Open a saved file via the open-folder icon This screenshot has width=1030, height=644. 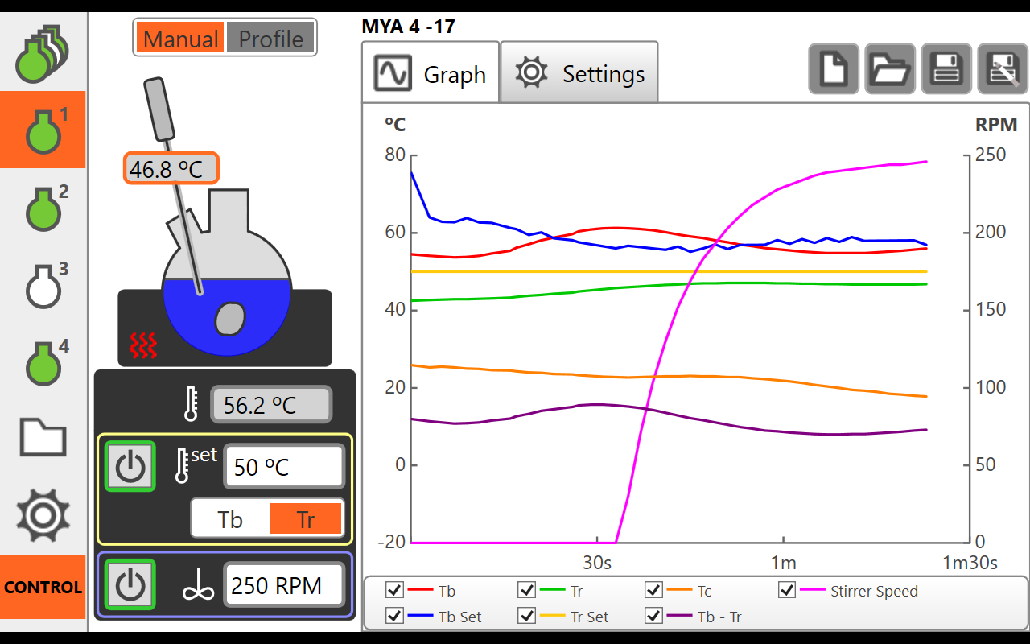click(x=889, y=68)
